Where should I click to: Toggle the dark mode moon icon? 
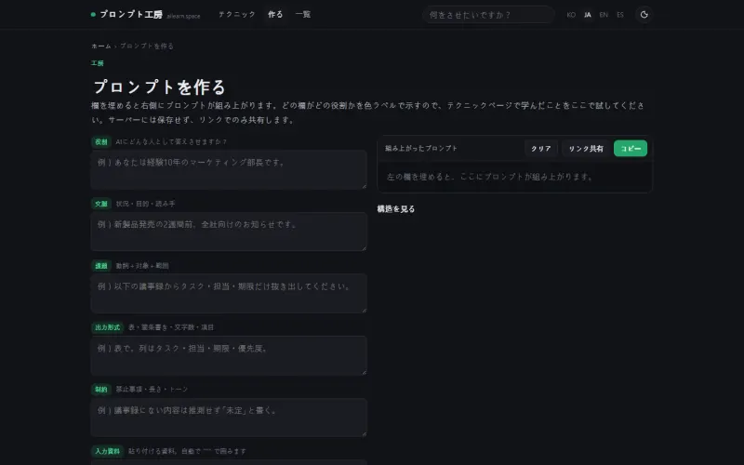coord(644,15)
